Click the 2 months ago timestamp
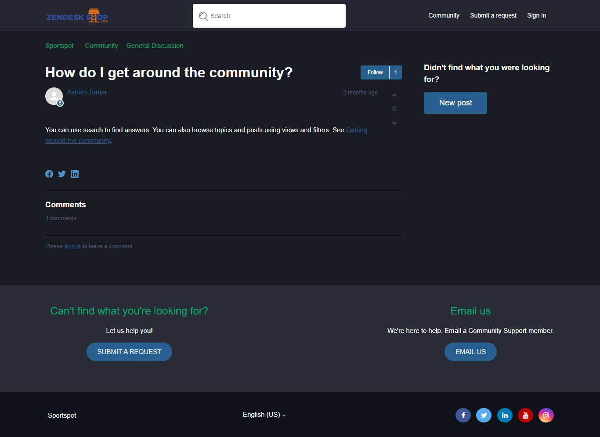 (360, 93)
